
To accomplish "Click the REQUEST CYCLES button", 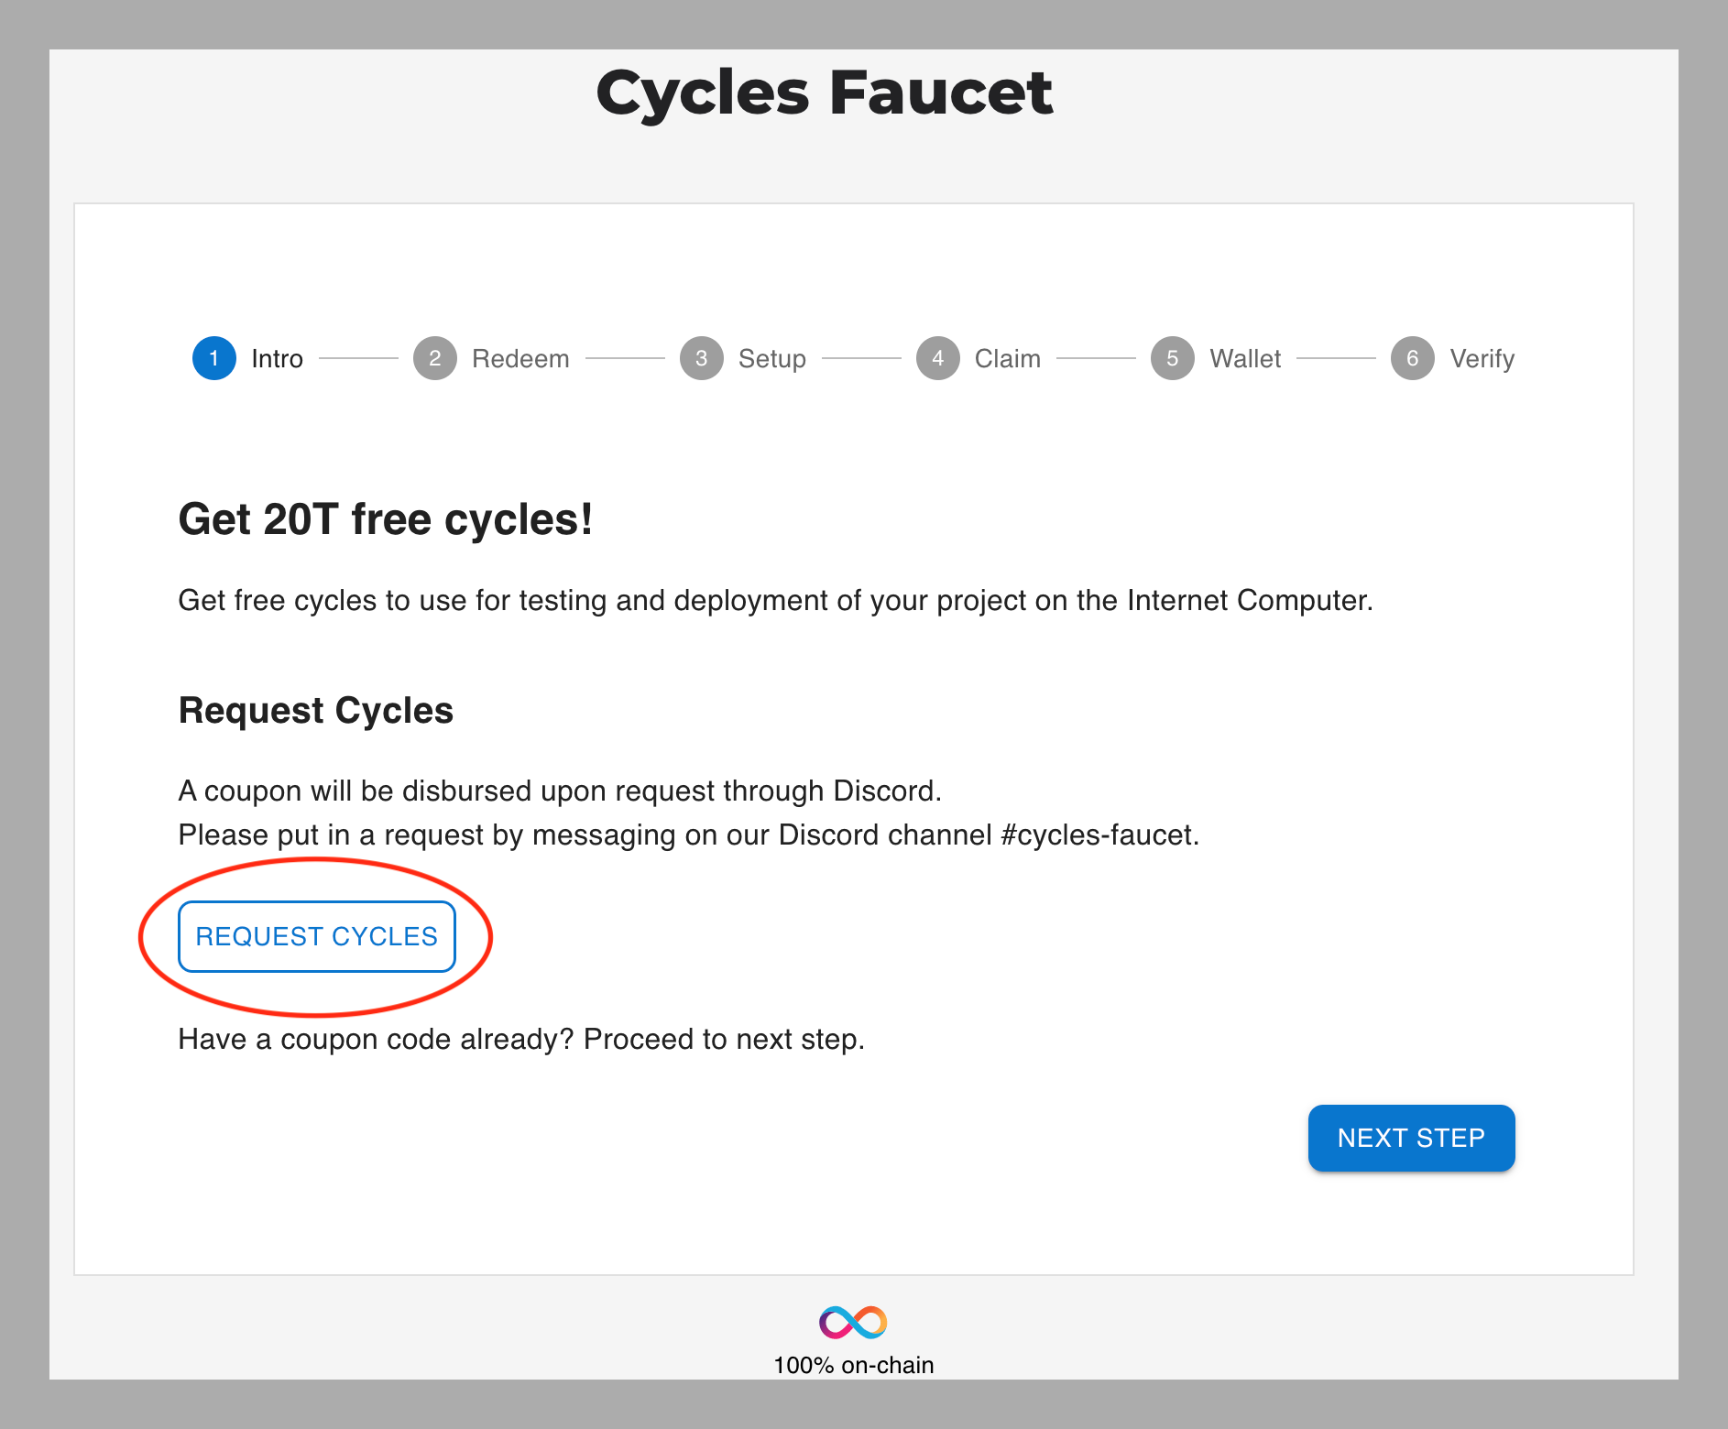I will click(x=317, y=936).
